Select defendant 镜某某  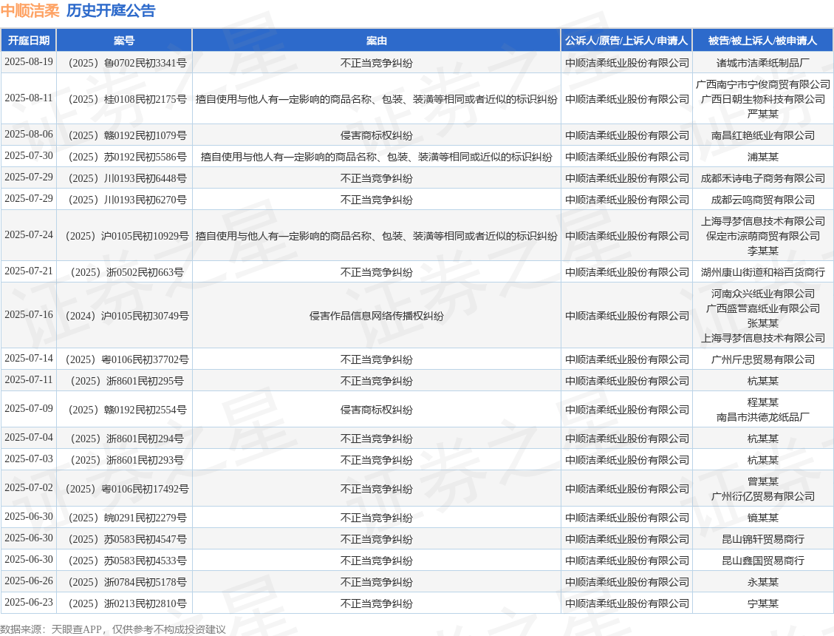(763, 518)
